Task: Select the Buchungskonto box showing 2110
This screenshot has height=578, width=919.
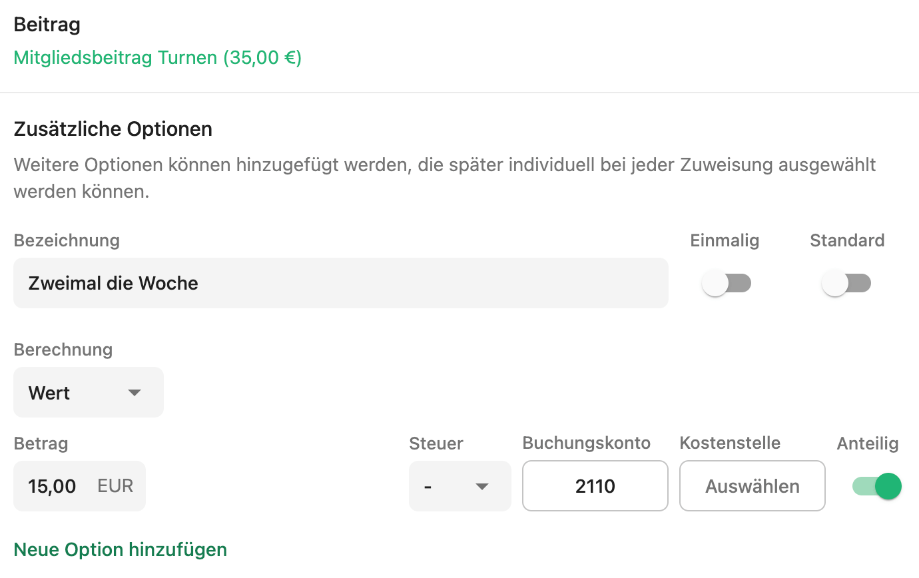Action: tap(595, 486)
